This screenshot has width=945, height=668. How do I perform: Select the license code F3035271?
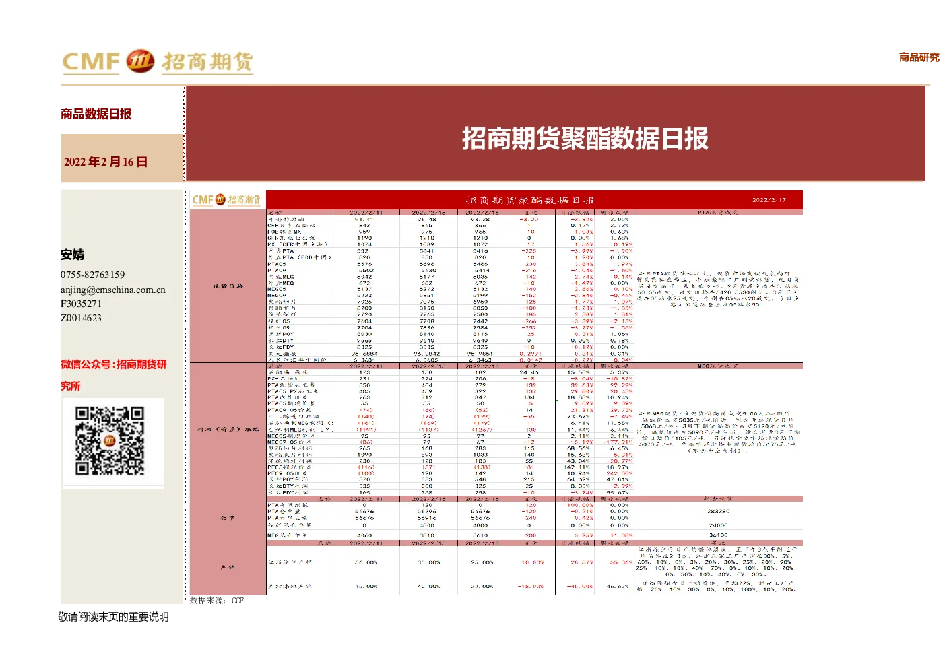pos(81,304)
